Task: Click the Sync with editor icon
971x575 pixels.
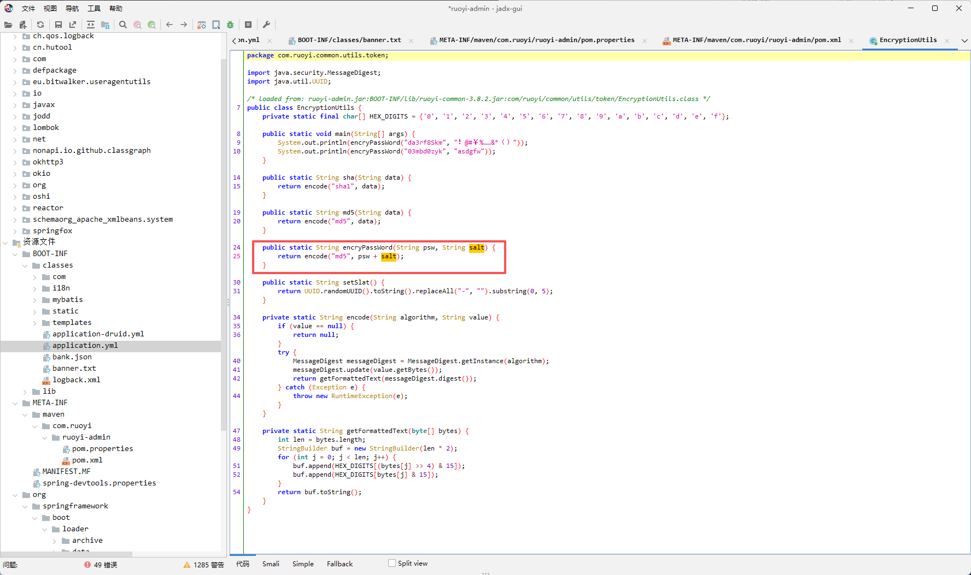Action: (91, 25)
